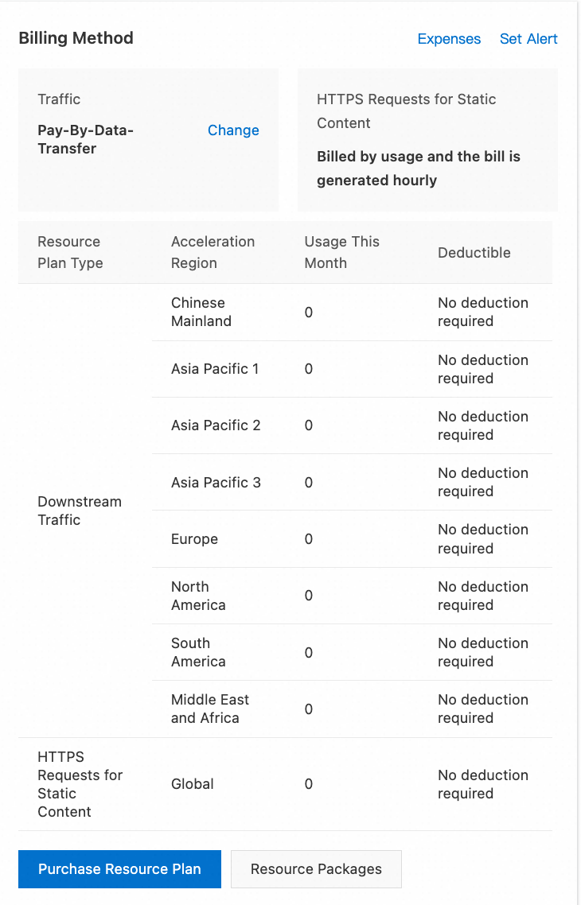Click the Acceleration Region column header
The width and height of the screenshot is (581, 905).
pos(213,252)
